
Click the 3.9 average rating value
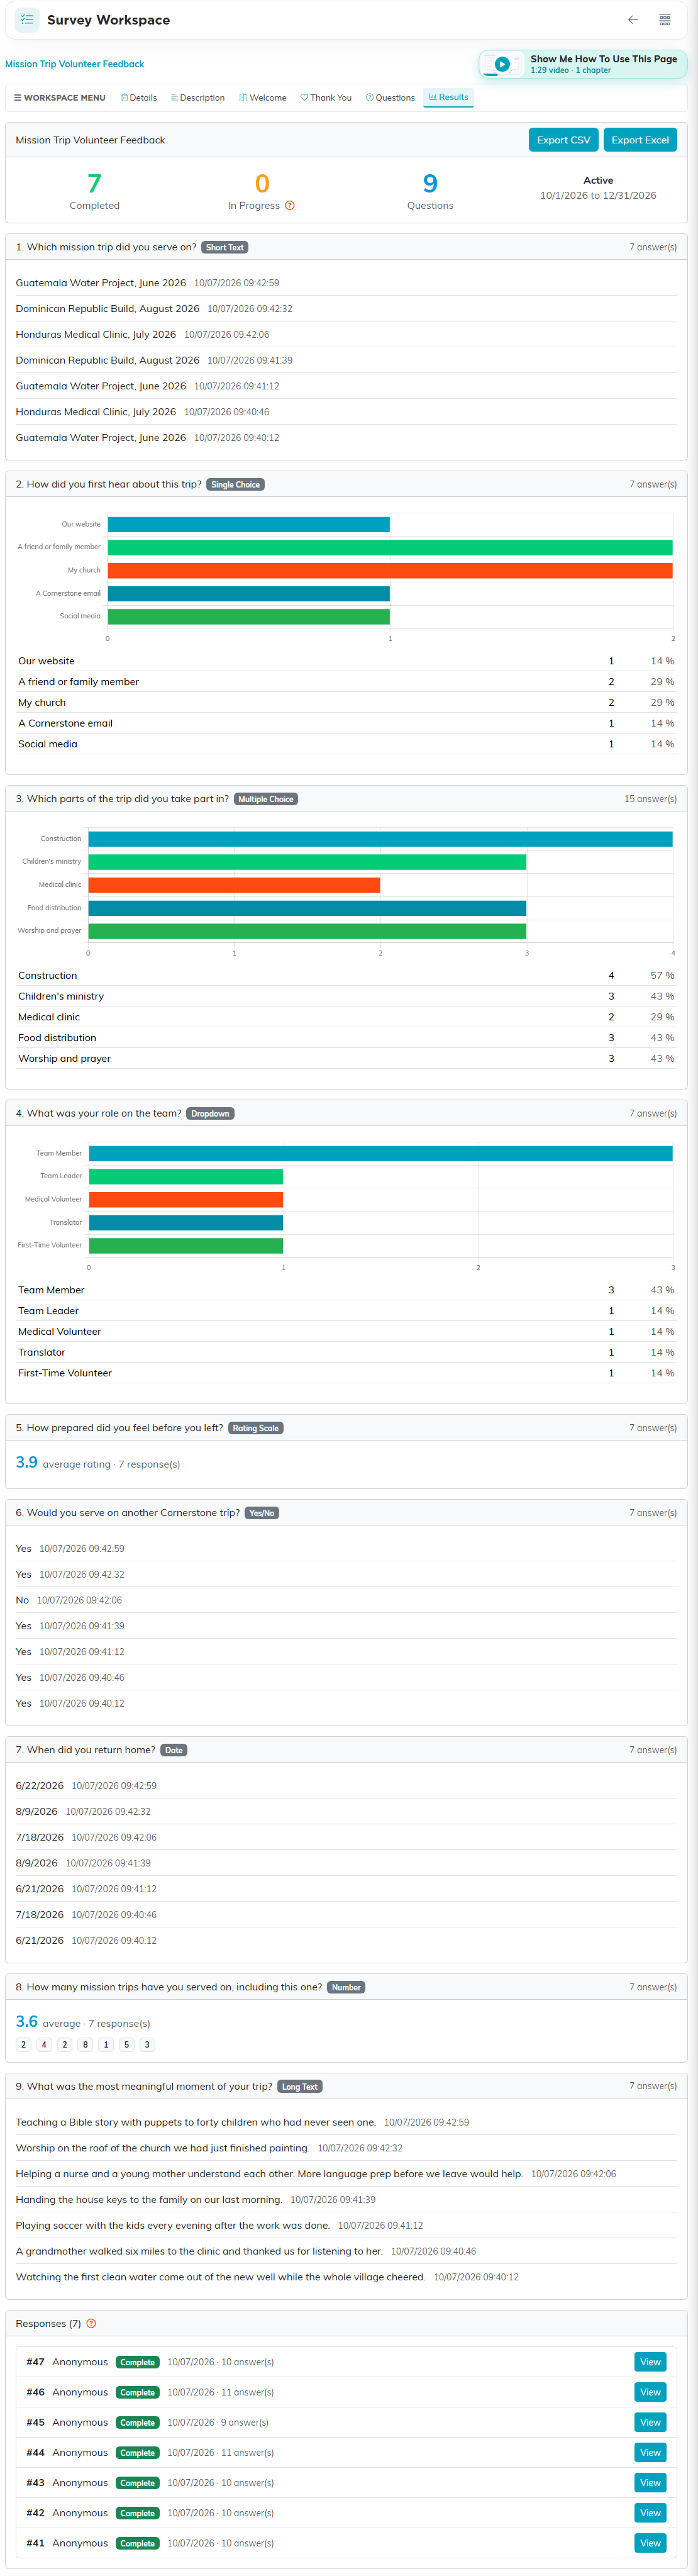[x=26, y=1462]
